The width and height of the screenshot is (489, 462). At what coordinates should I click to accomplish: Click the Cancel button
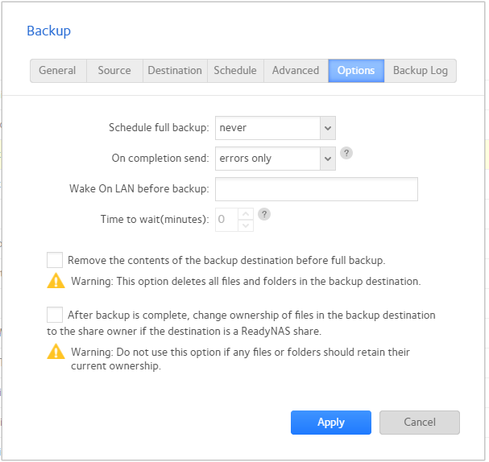419,423
